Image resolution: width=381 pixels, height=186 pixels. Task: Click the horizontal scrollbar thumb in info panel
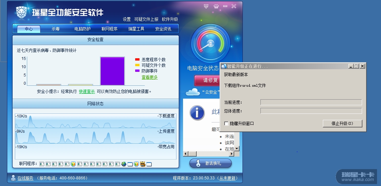pyautogui.click(x=192, y=154)
